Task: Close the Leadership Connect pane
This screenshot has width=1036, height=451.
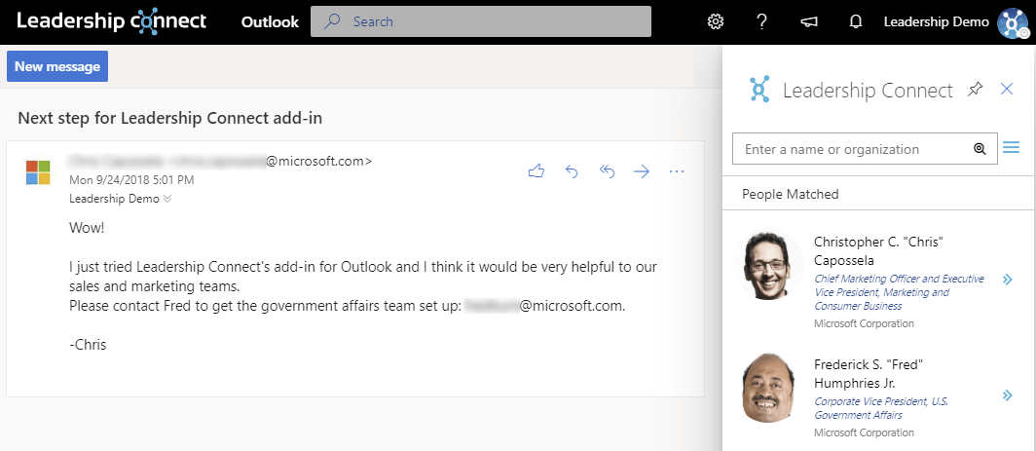Action: click(x=1007, y=89)
